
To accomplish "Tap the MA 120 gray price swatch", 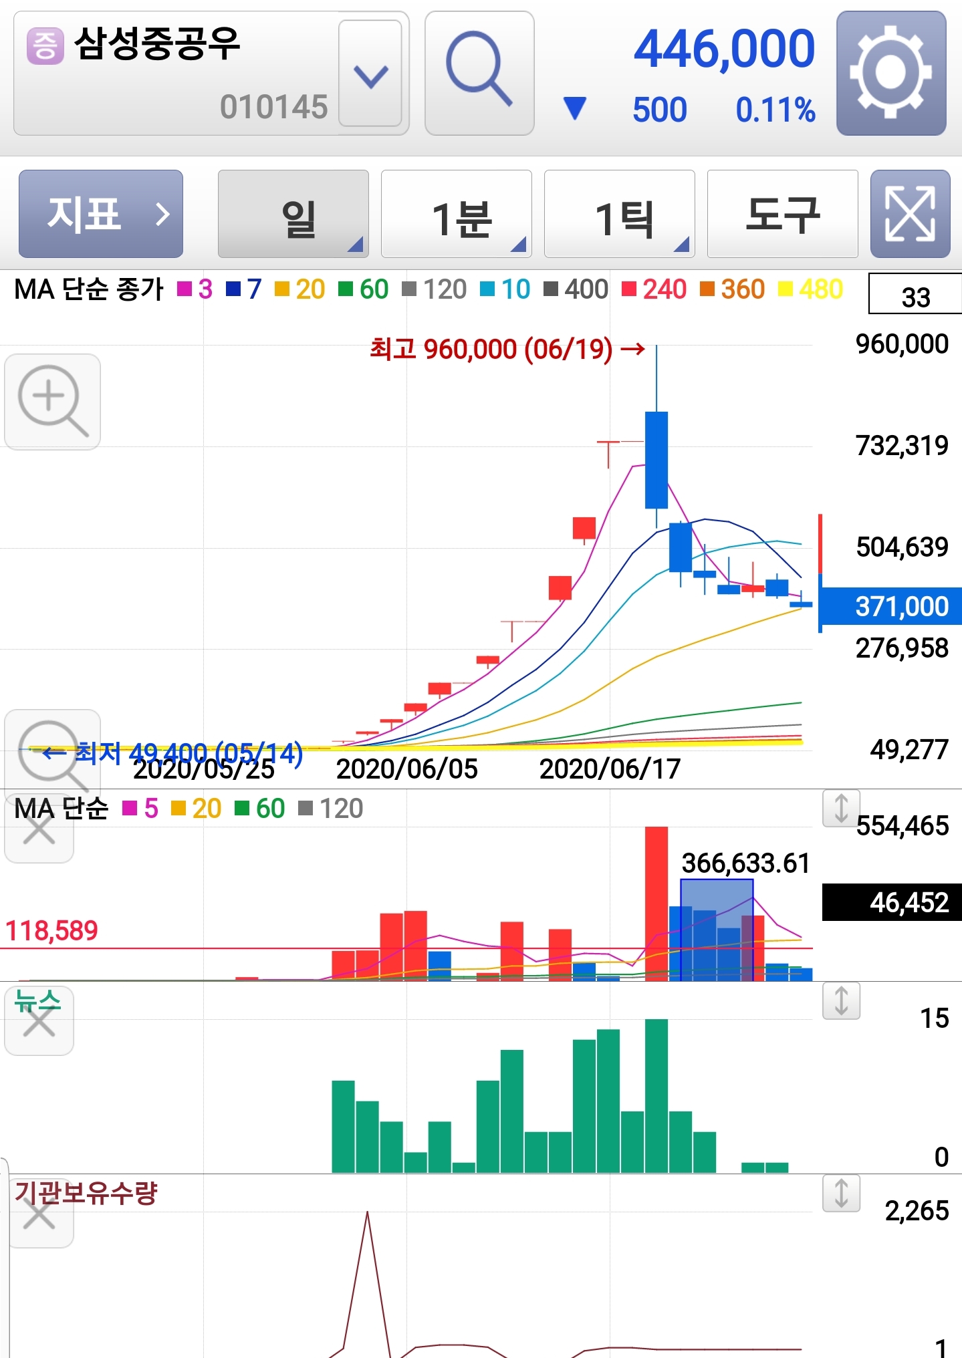I will click(x=408, y=289).
